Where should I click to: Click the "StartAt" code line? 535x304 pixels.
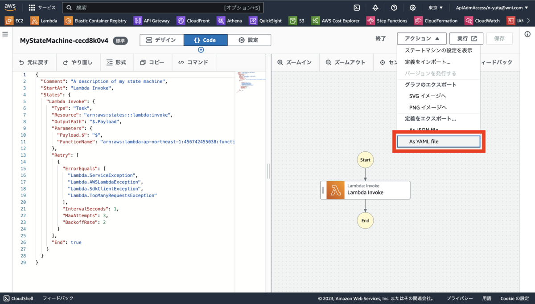(77, 88)
